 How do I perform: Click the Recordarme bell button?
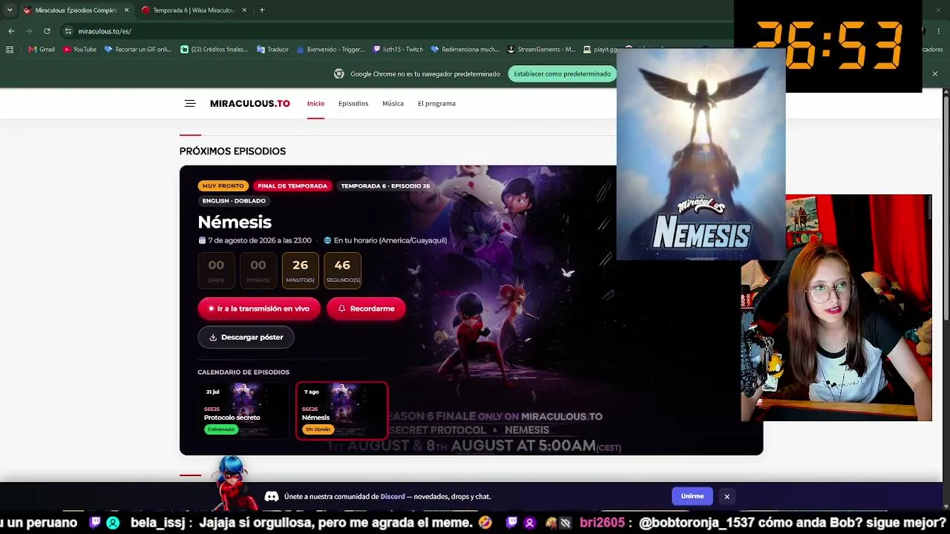point(366,309)
